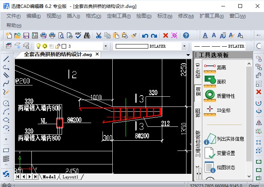Image resolution: width=264 pixels, height=187 pixels.
Task: Click the 质量特性 mass properties tool
Action: [x=219, y=96]
